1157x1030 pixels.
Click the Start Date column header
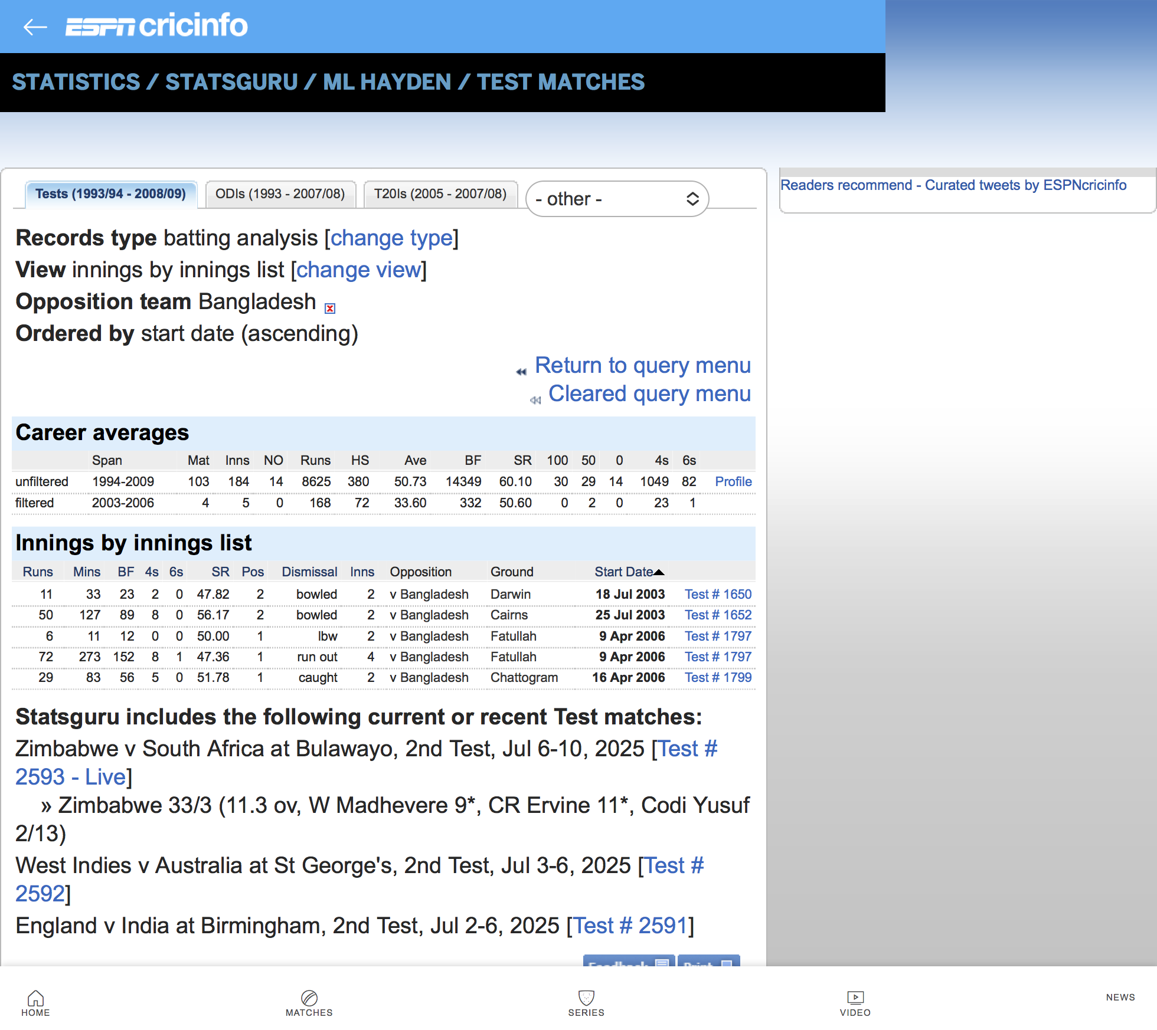click(623, 572)
